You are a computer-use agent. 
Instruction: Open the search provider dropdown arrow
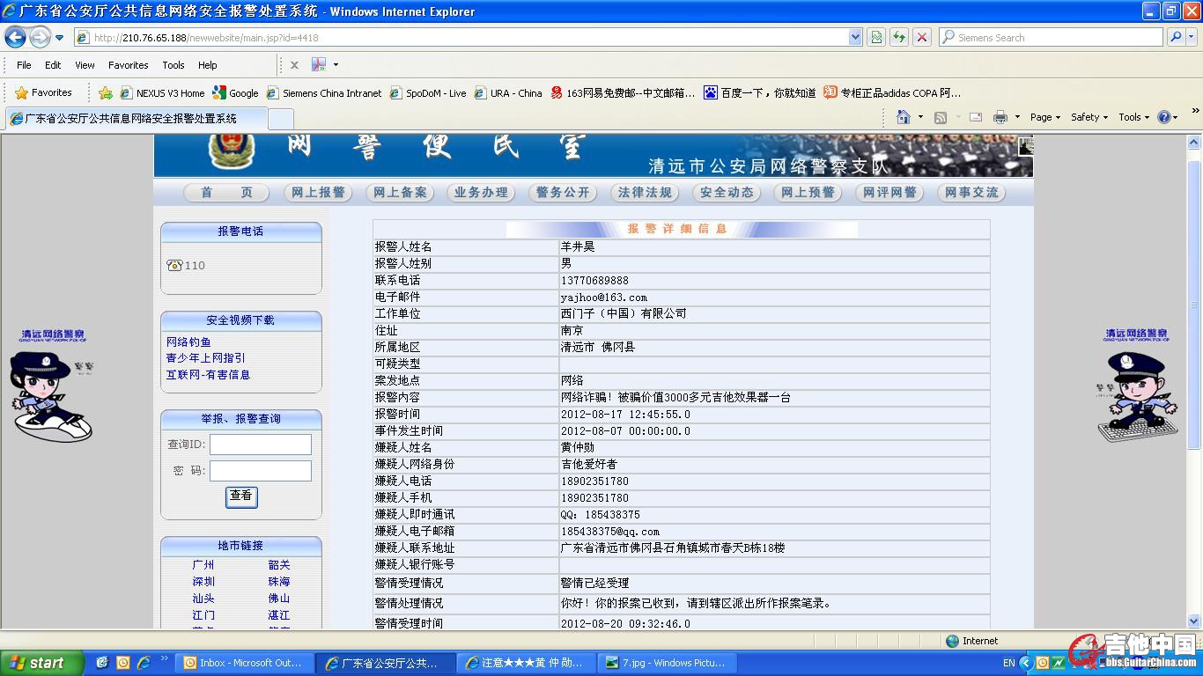[1192, 37]
